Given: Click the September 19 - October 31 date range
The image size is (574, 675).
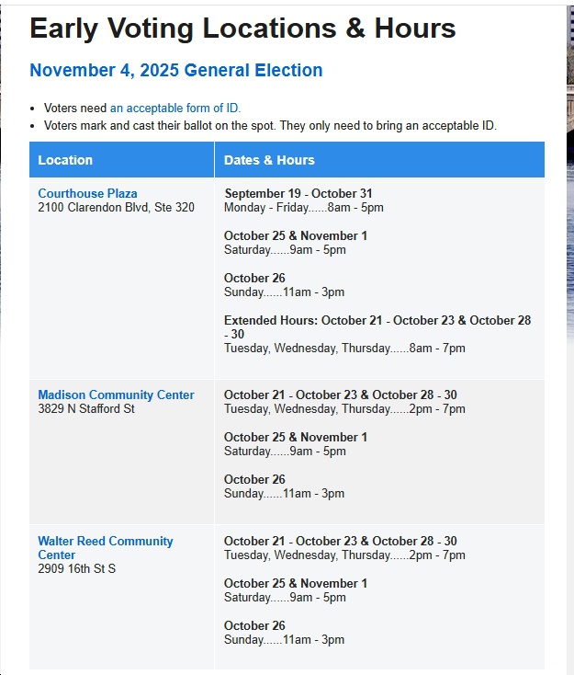Looking at the screenshot, I should (x=298, y=194).
